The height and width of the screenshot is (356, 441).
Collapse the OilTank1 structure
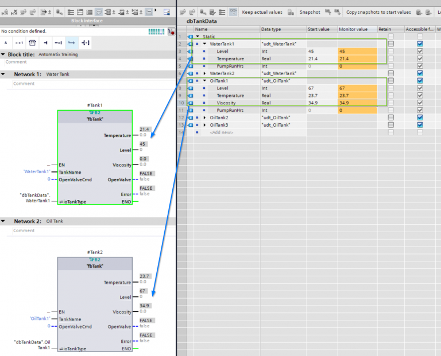(x=205, y=81)
